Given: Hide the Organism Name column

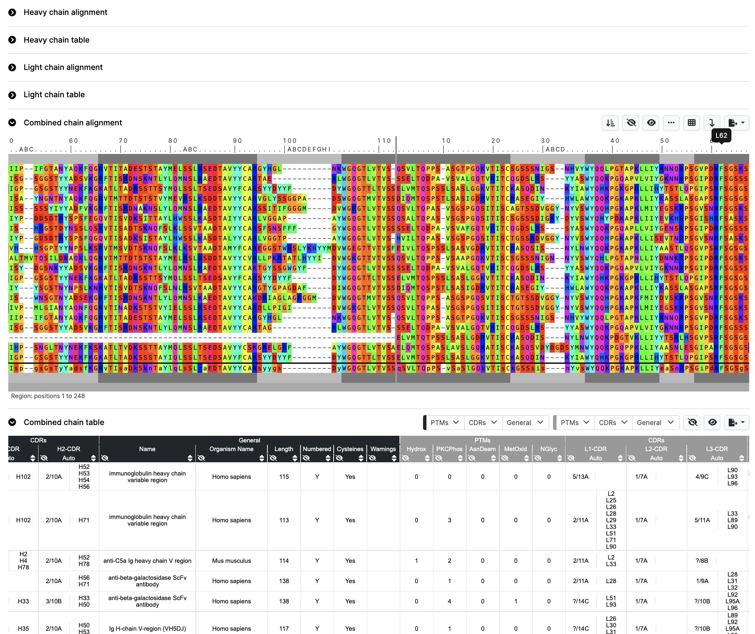Looking at the screenshot, I should point(201,458).
